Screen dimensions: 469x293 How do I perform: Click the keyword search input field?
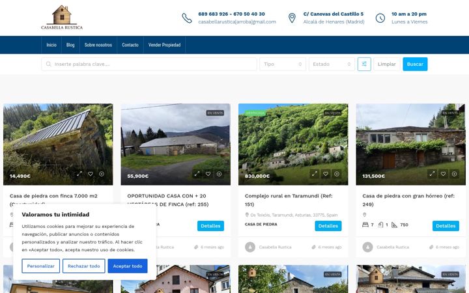(149, 64)
